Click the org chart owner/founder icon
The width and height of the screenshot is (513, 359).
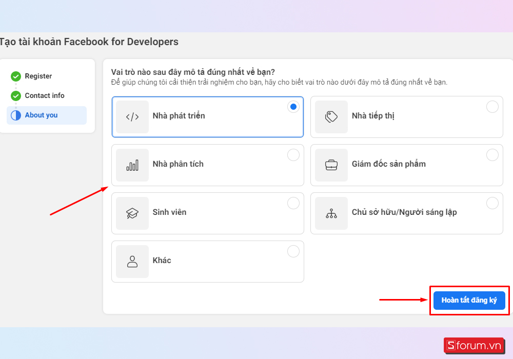(331, 213)
